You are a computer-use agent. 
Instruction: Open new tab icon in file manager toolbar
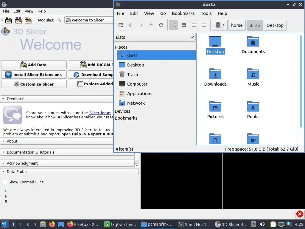pos(121,25)
